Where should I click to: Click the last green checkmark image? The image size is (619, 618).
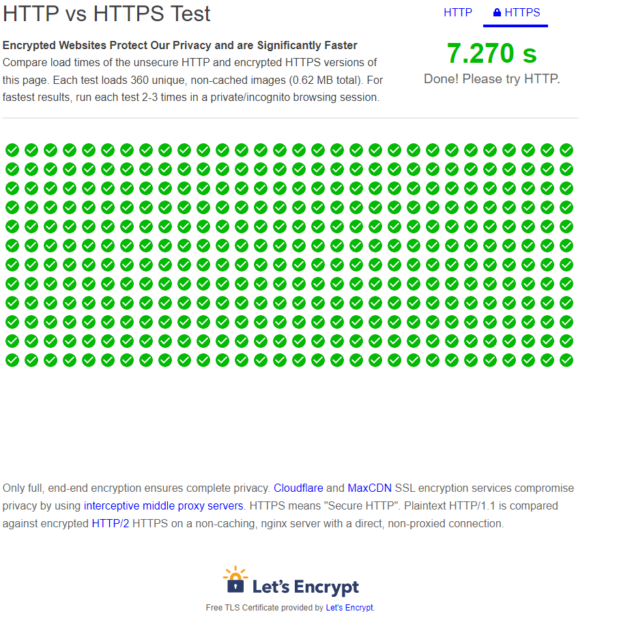(x=566, y=359)
